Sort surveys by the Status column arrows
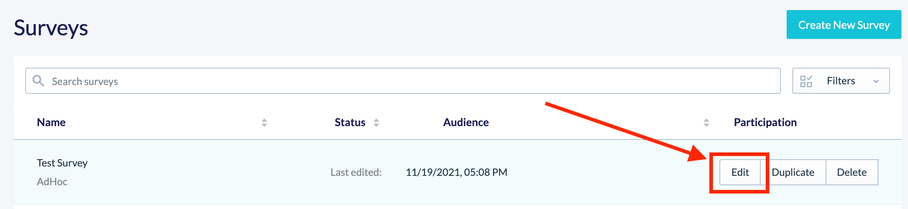 [x=376, y=123]
